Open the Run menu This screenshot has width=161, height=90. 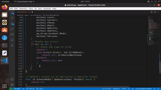tap(40, 9)
